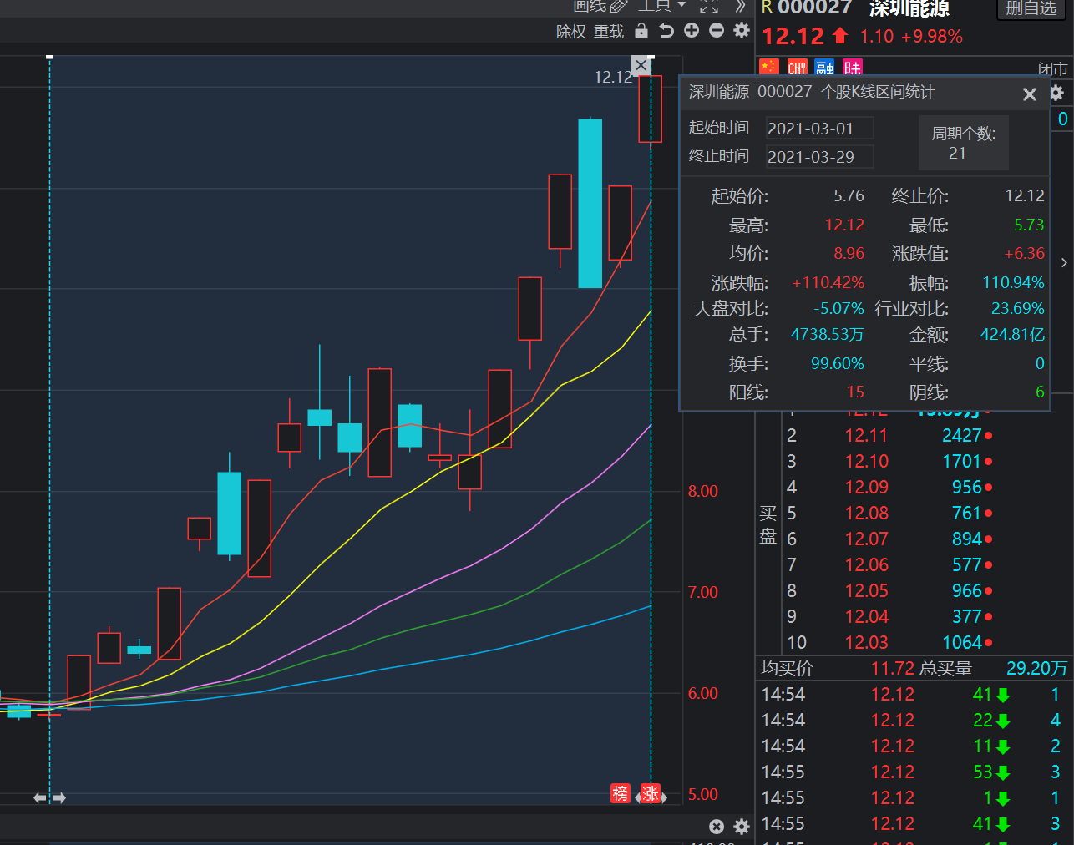This screenshot has width=1074, height=845.
Task: Click the 均买价 value 11.72
Action: pyautogui.click(x=893, y=669)
